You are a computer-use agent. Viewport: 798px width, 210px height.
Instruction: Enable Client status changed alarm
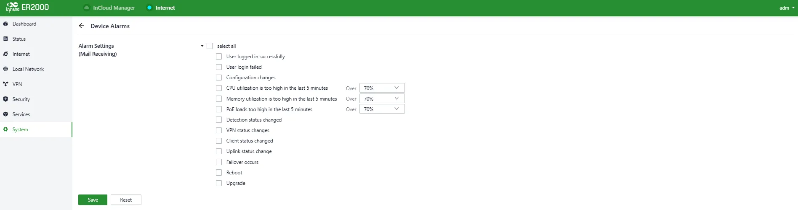219,141
